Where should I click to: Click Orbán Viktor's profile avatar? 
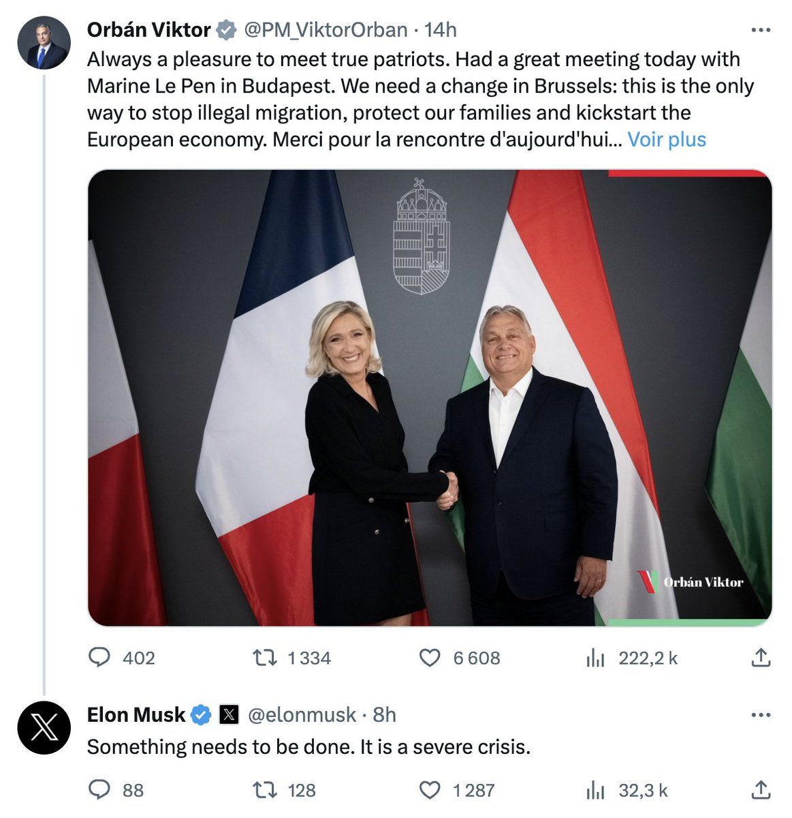44,43
